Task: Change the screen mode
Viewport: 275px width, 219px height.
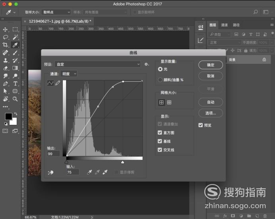Action: pyautogui.click(x=15, y=131)
